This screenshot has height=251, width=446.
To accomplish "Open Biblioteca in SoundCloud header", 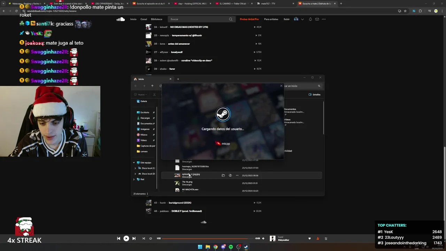I will (x=156, y=19).
